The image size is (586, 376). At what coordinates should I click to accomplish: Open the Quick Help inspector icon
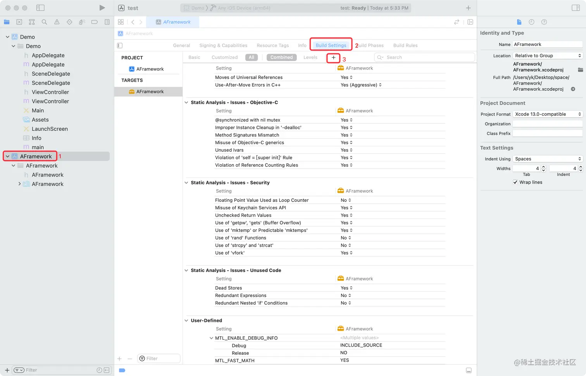(x=544, y=22)
